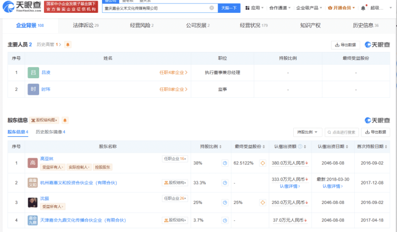Open the shareholding history icon beside 25% in 持股比例

pyautogui.click(x=225, y=203)
